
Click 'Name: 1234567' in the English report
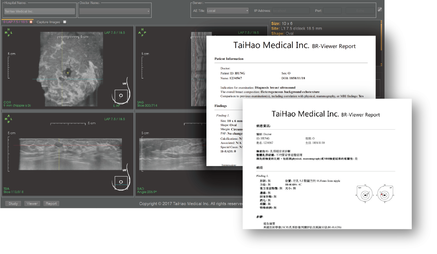click(231, 78)
